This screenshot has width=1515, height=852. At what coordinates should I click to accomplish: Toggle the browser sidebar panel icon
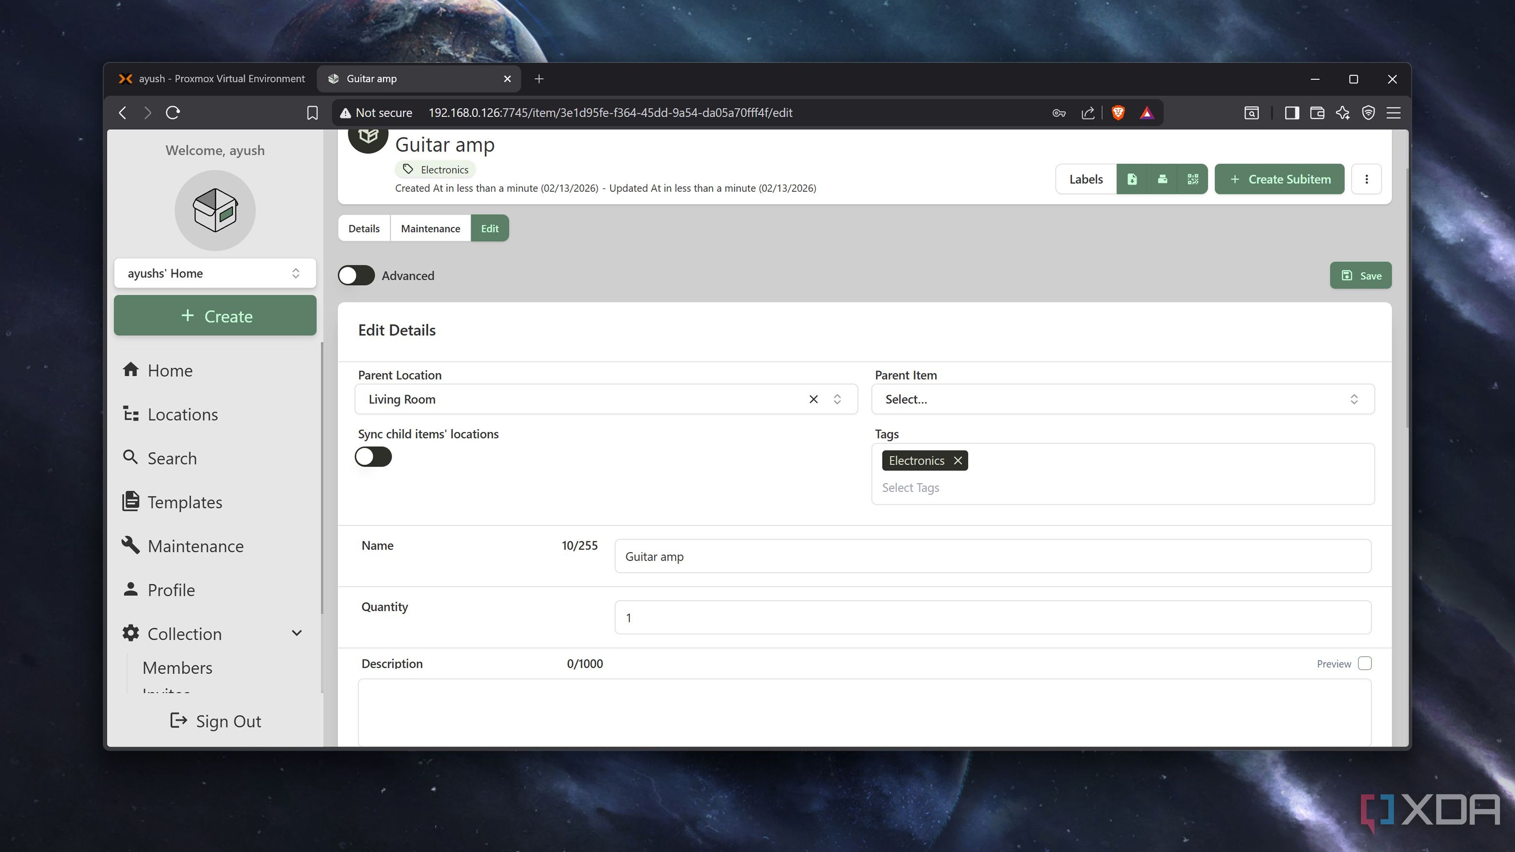[x=1292, y=113]
